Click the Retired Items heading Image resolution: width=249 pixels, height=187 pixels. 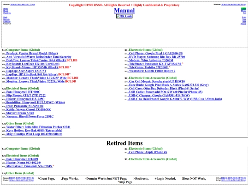(125, 143)
